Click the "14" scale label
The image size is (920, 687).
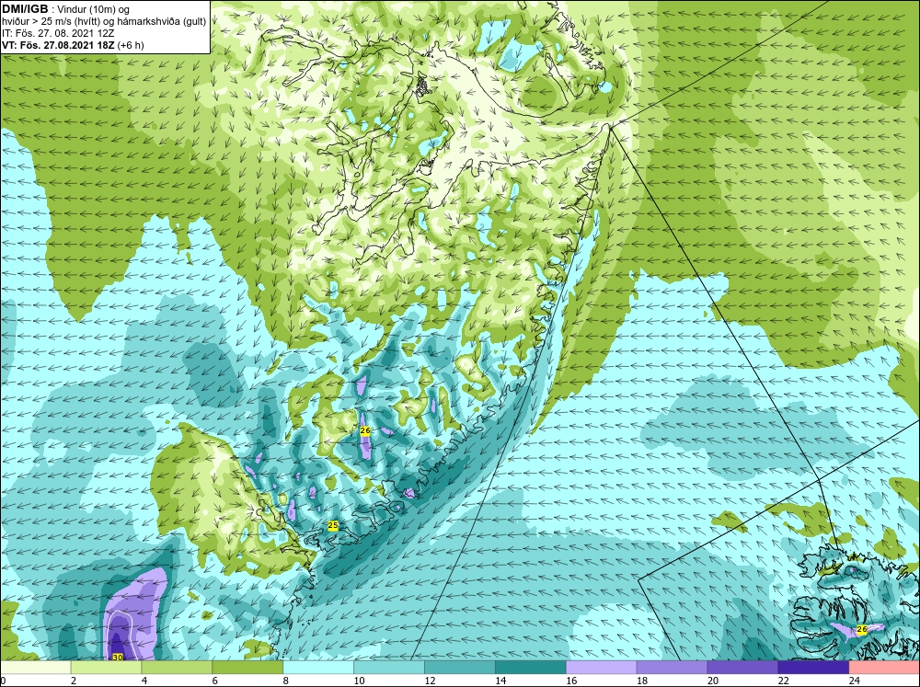pos(500,681)
